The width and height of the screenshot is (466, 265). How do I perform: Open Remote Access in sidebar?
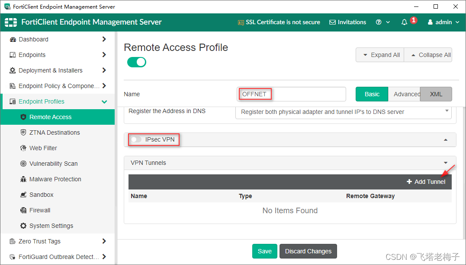click(58, 117)
